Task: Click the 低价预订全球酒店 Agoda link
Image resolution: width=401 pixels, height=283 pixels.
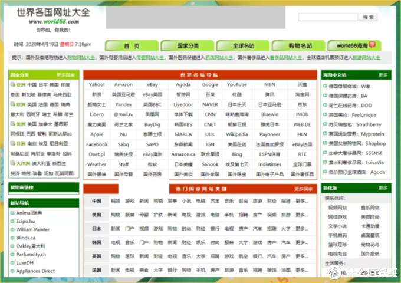Action: [x=357, y=172]
